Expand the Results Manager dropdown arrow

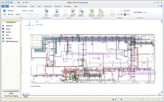coord(60,16)
